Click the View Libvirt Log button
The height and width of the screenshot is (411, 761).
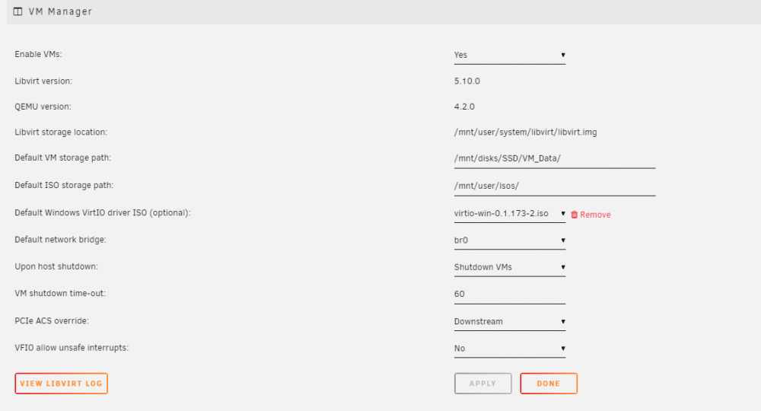click(x=61, y=384)
